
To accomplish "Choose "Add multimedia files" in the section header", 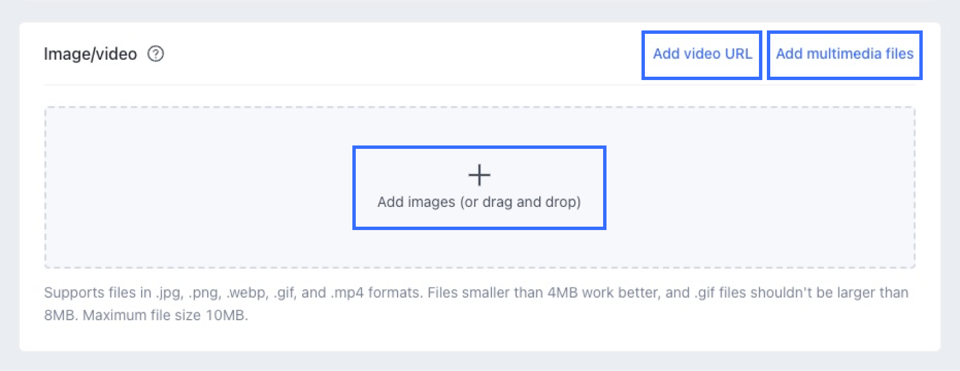I will 844,54.
